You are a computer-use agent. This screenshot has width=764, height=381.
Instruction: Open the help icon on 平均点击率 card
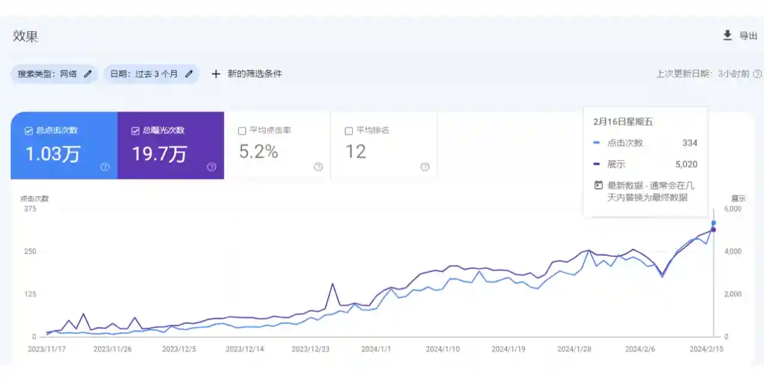pos(318,167)
